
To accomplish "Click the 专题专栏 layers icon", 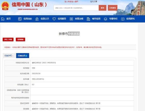I will [x=105, y=19].
